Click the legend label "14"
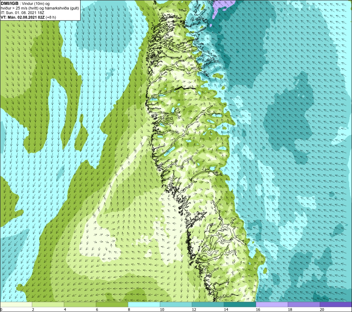Image resolution: width=352 pixels, height=312 pixels. point(226,310)
